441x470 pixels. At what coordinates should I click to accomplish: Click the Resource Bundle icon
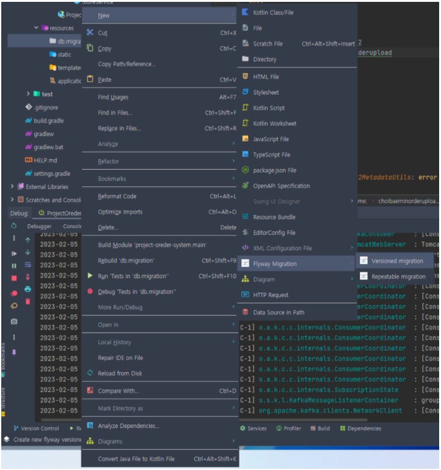[x=245, y=217]
